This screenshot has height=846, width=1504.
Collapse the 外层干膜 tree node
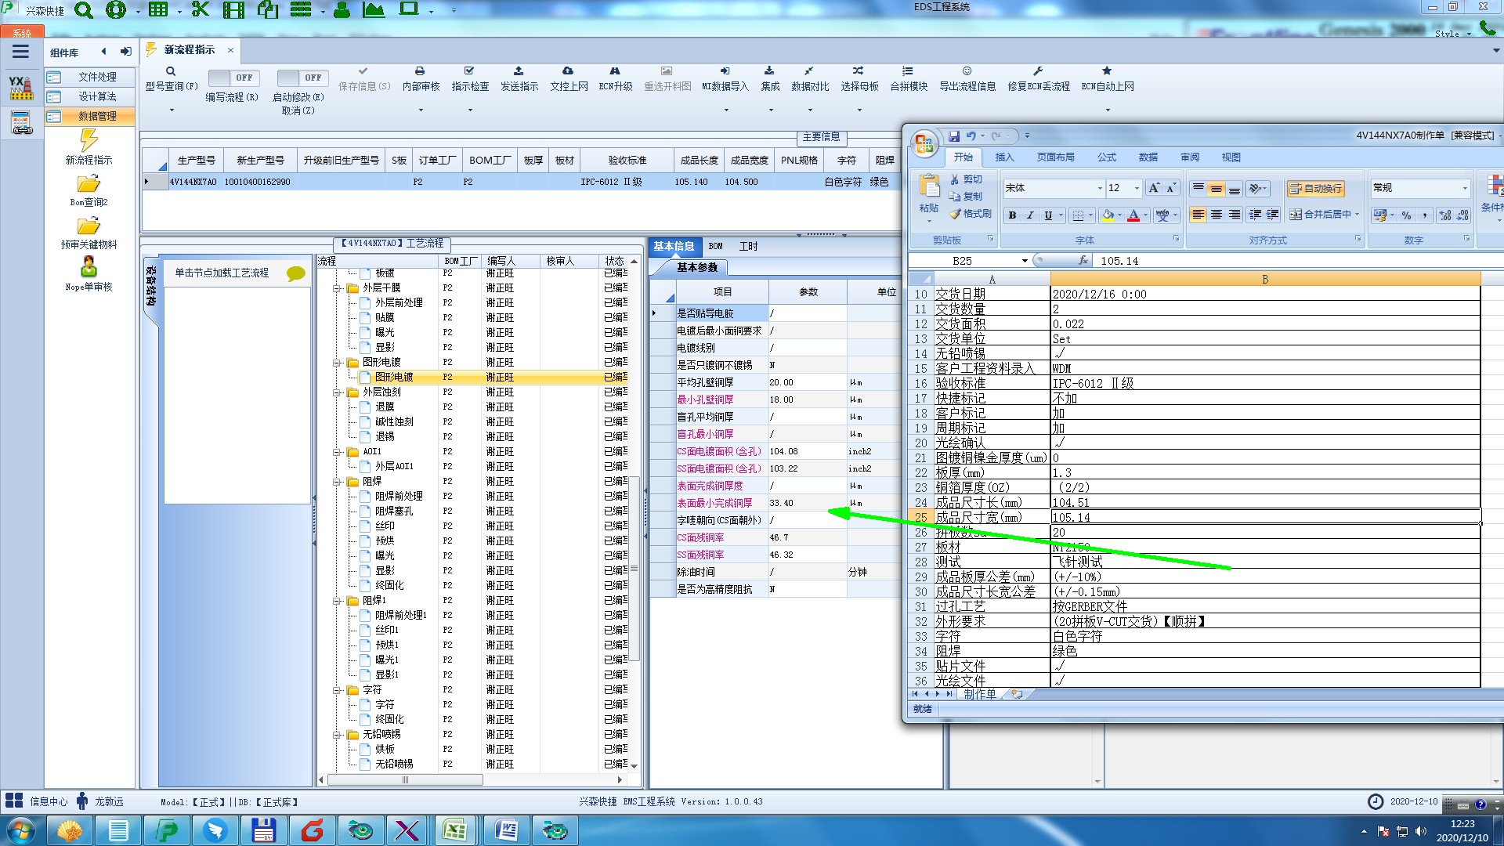click(338, 287)
